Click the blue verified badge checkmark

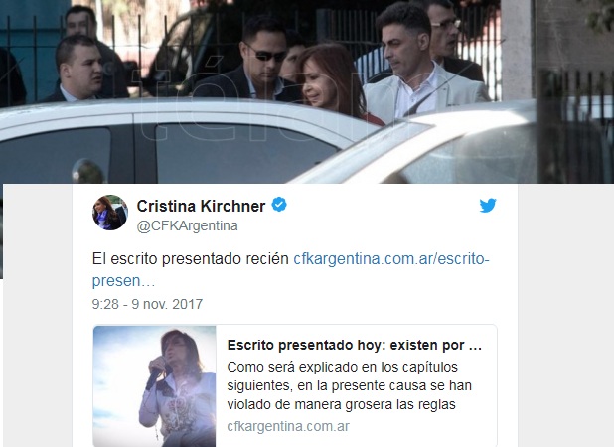coord(279,205)
